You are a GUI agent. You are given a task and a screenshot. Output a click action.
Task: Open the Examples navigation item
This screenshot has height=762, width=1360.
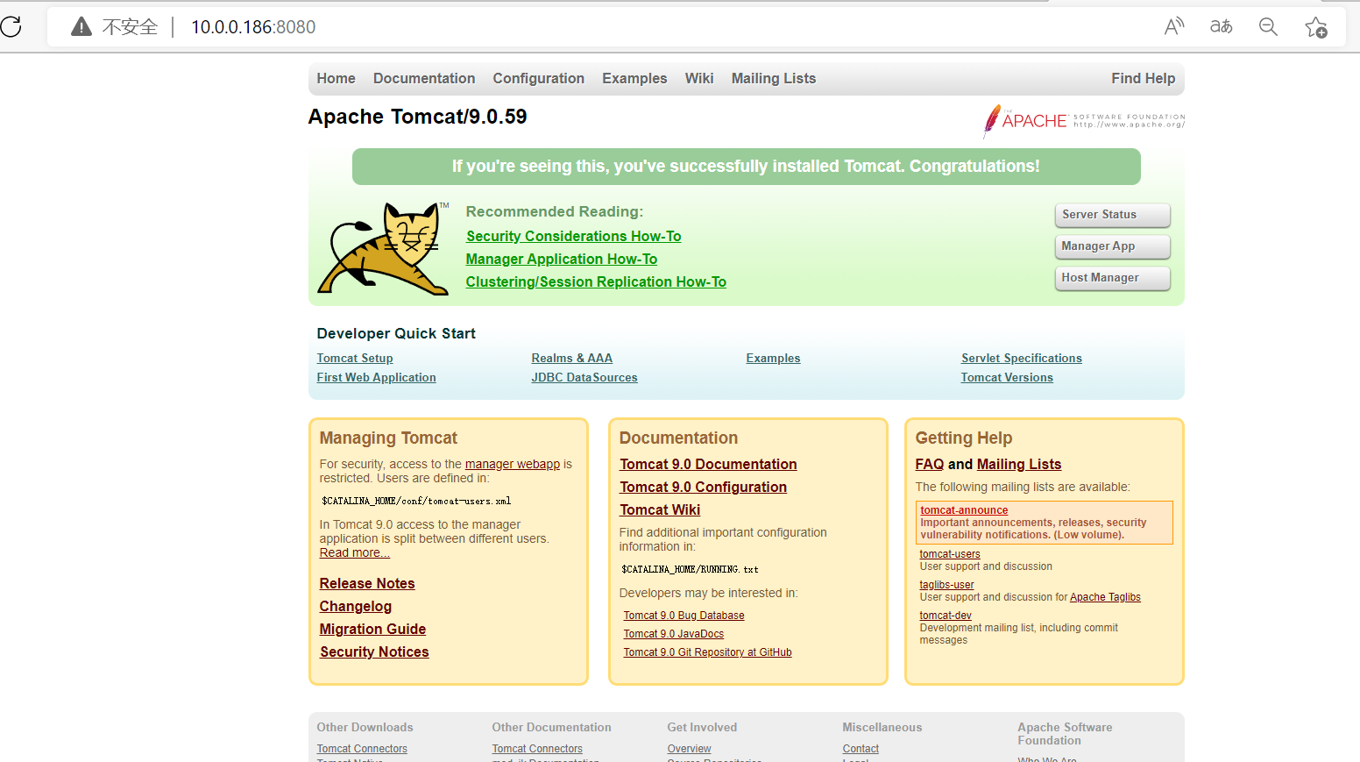(x=634, y=78)
